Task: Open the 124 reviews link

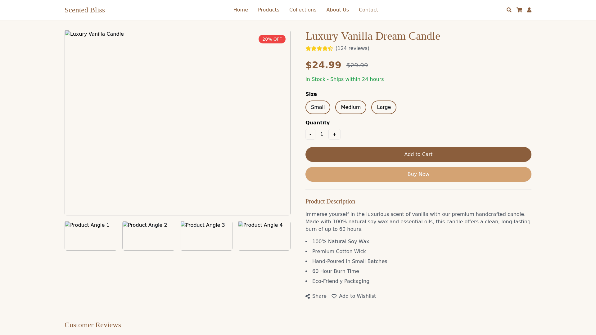Action: click(352, 48)
